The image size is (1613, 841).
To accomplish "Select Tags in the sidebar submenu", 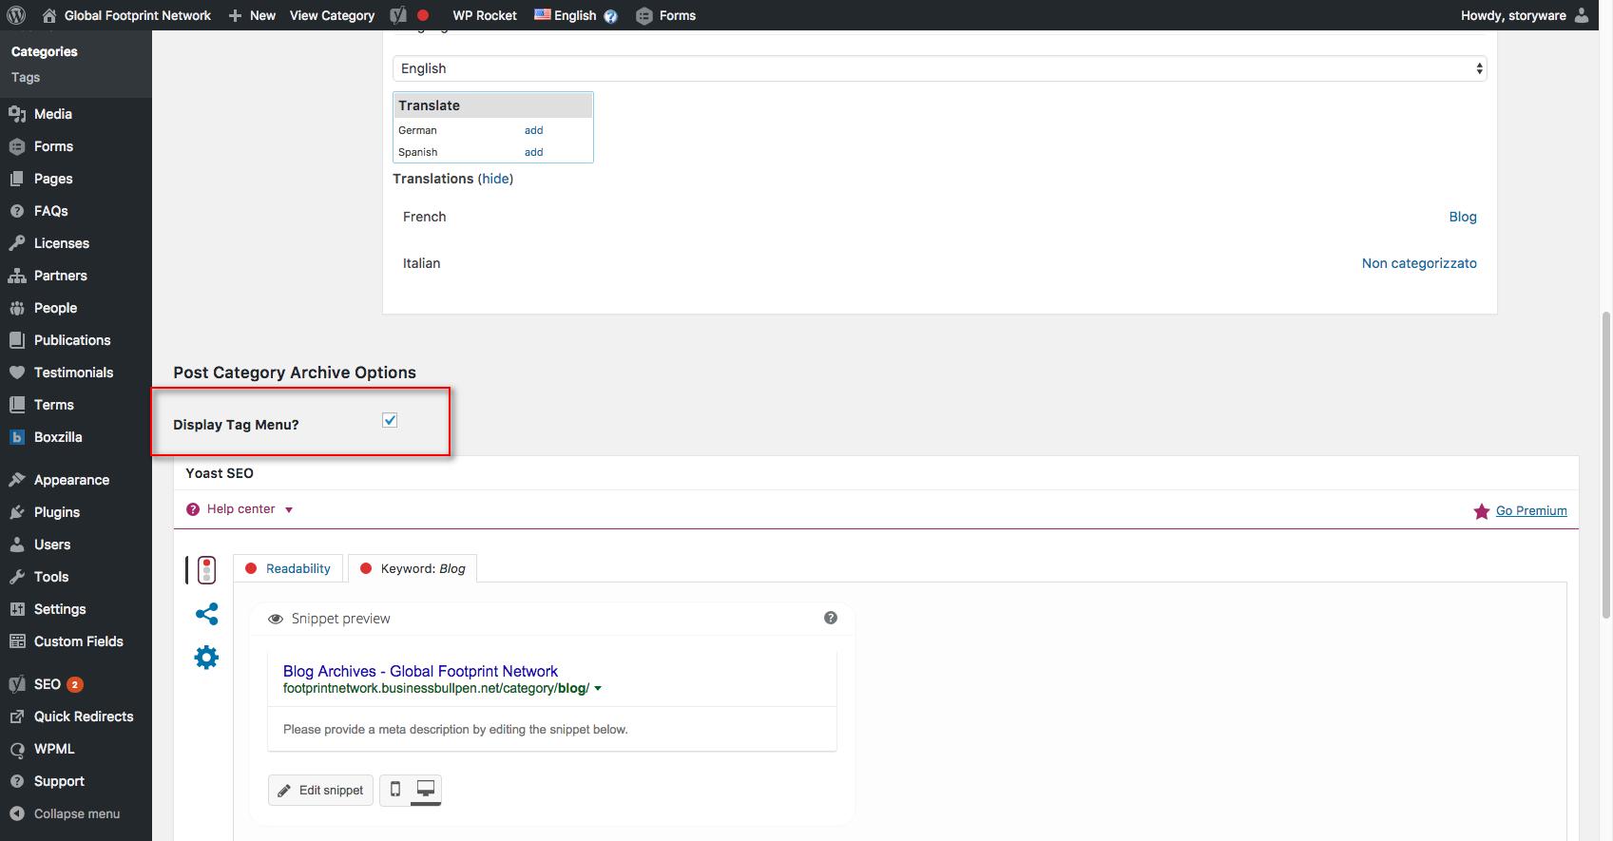I will pos(26,77).
